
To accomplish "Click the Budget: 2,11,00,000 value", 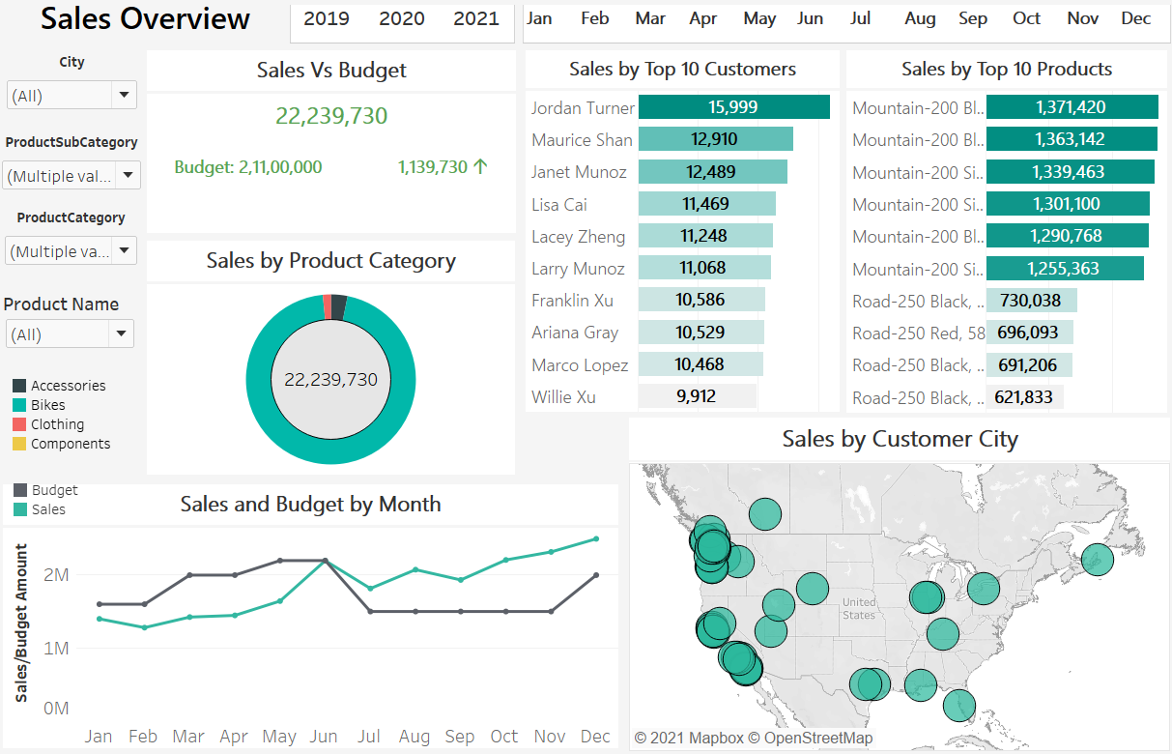I will tap(248, 167).
